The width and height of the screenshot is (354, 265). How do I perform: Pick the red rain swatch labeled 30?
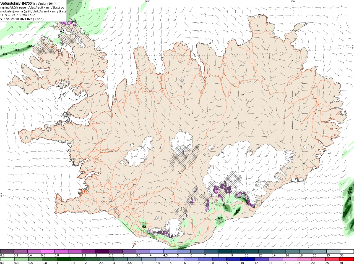(347, 259)
